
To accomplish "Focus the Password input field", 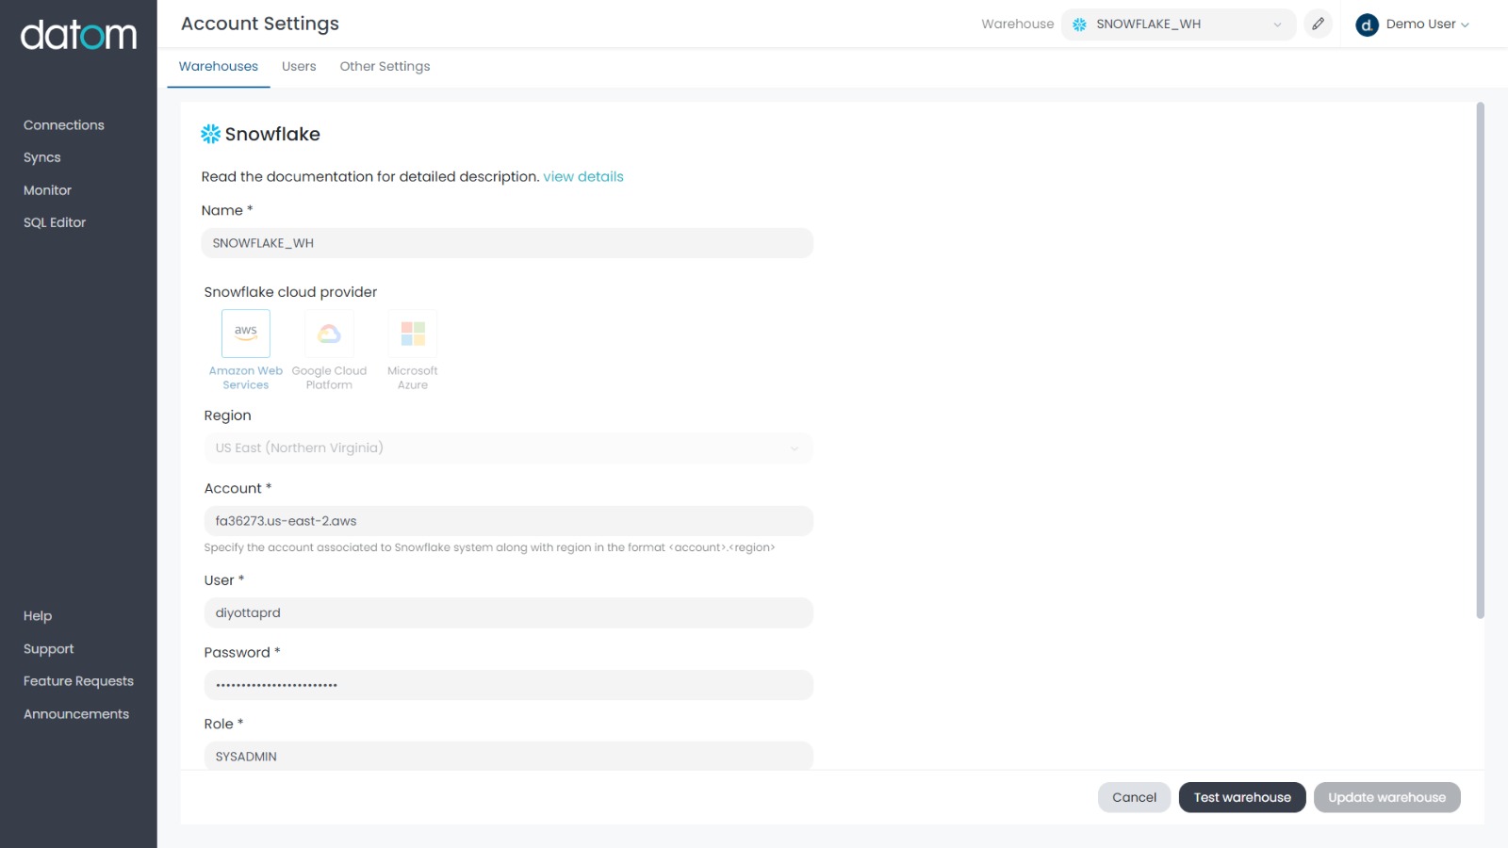I will tap(508, 685).
